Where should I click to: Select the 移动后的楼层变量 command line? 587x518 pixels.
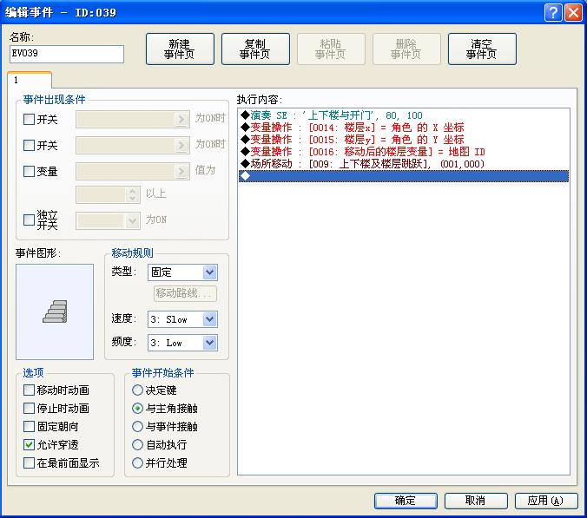point(404,152)
